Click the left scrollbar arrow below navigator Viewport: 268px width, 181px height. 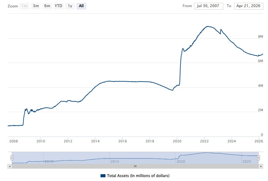(10, 166)
